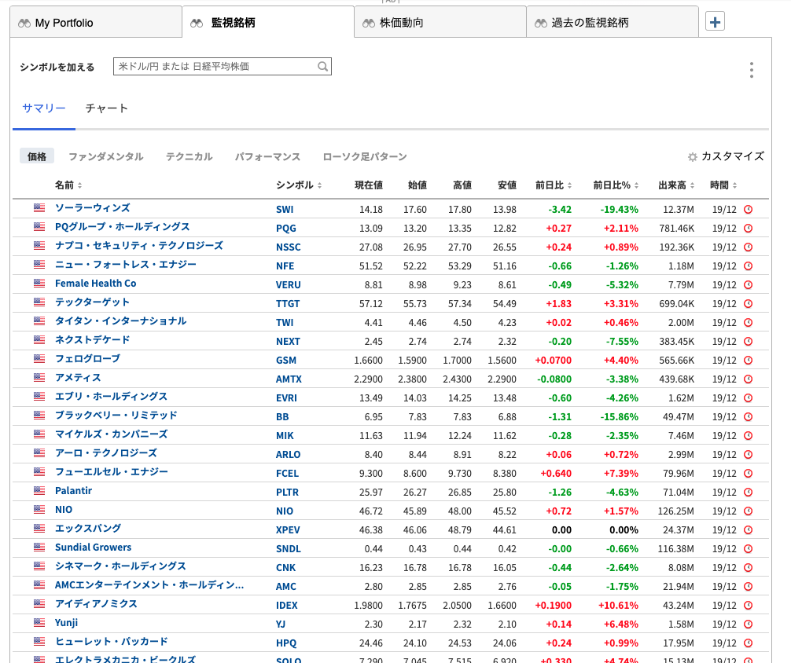Open Sundial Growers stock link
Viewport: 791px width, 663px height.
tap(93, 547)
